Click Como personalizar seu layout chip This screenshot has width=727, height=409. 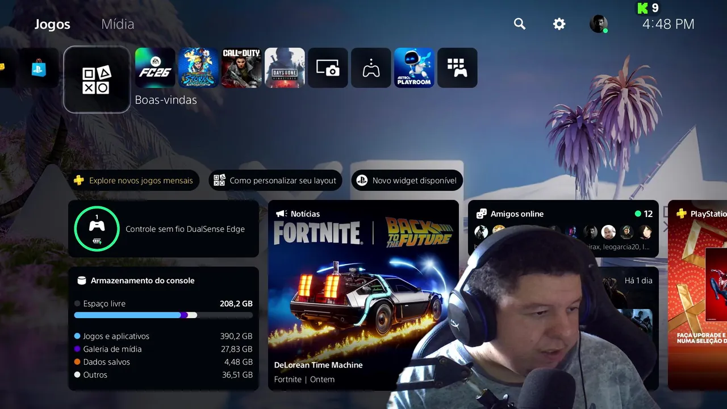[x=275, y=181]
